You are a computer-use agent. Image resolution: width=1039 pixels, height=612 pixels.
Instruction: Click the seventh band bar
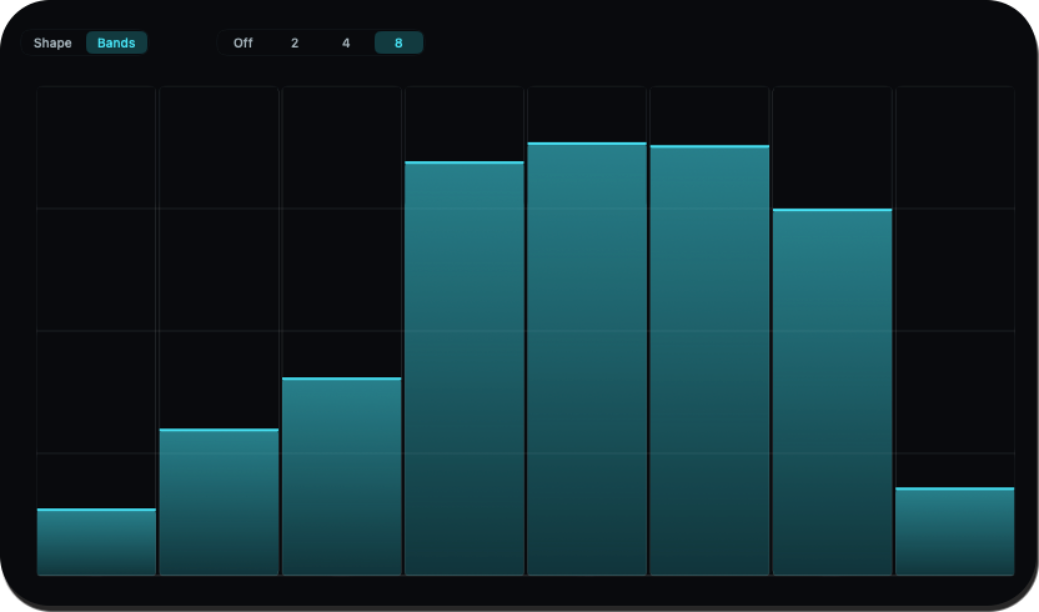coord(833,392)
